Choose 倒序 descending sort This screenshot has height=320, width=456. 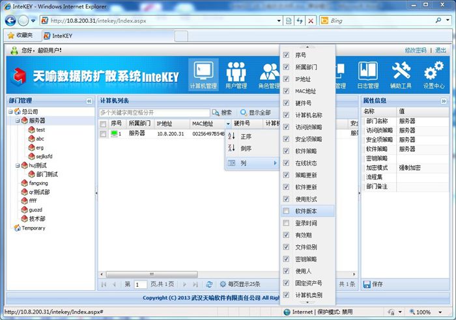[252, 148]
